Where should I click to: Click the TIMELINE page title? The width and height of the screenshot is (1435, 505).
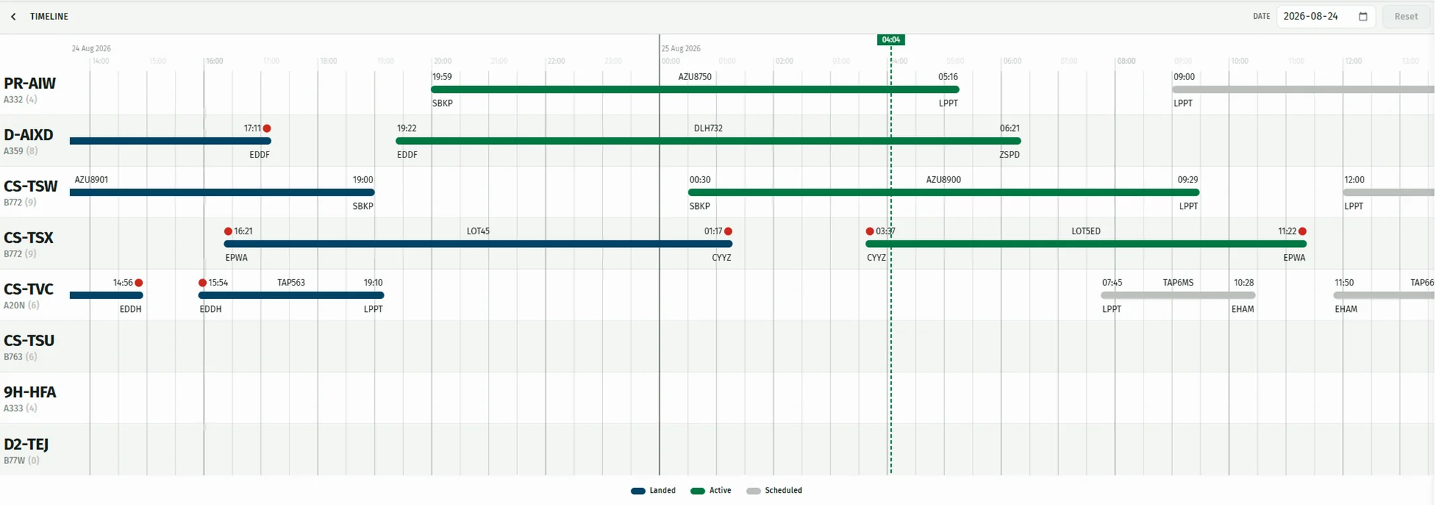click(49, 16)
